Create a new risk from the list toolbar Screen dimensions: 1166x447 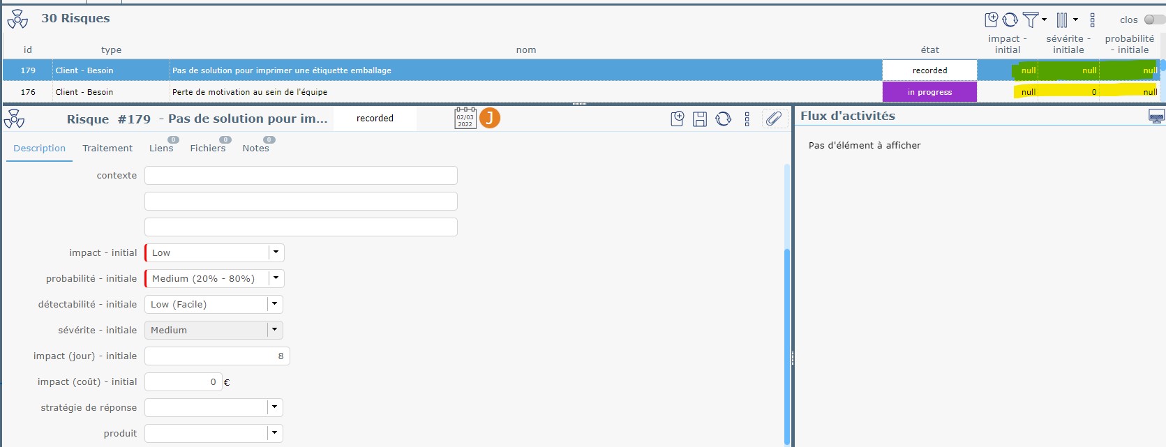tap(991, 20)
